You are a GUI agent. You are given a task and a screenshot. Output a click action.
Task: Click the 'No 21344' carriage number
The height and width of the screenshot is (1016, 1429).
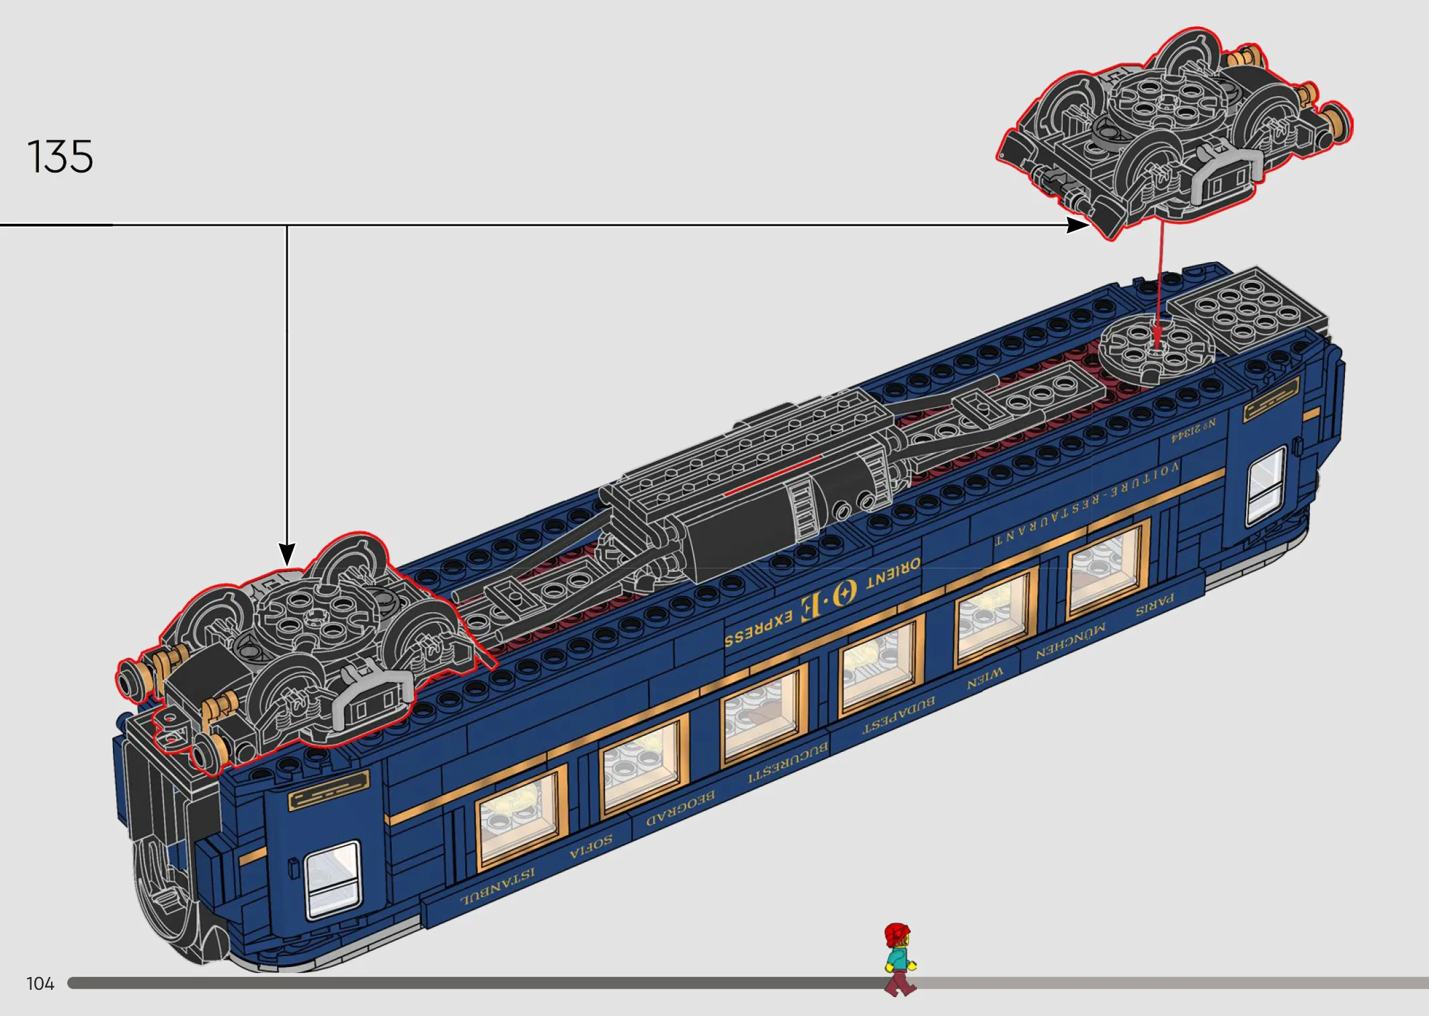pos(1193,430)
